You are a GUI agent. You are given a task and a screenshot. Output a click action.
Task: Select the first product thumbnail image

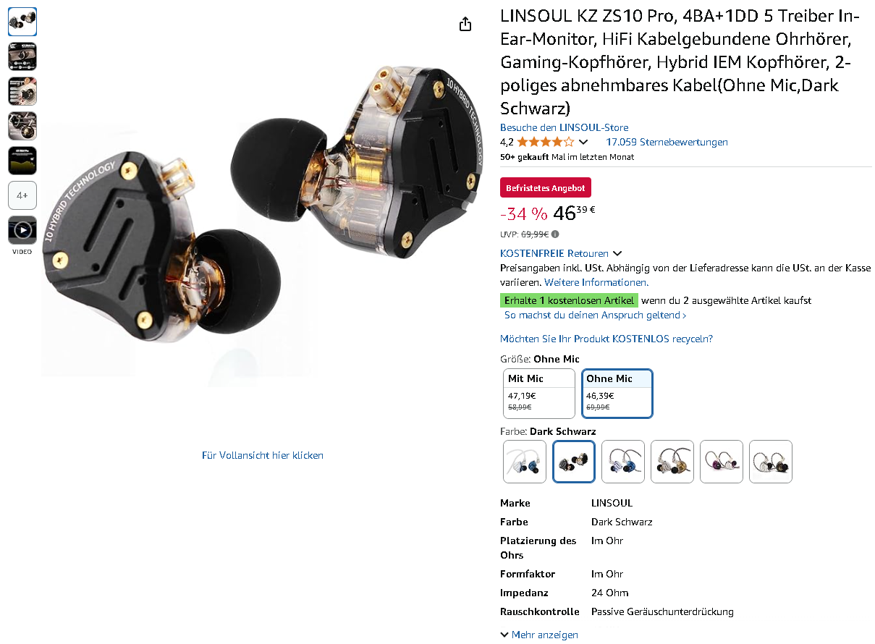22,22
